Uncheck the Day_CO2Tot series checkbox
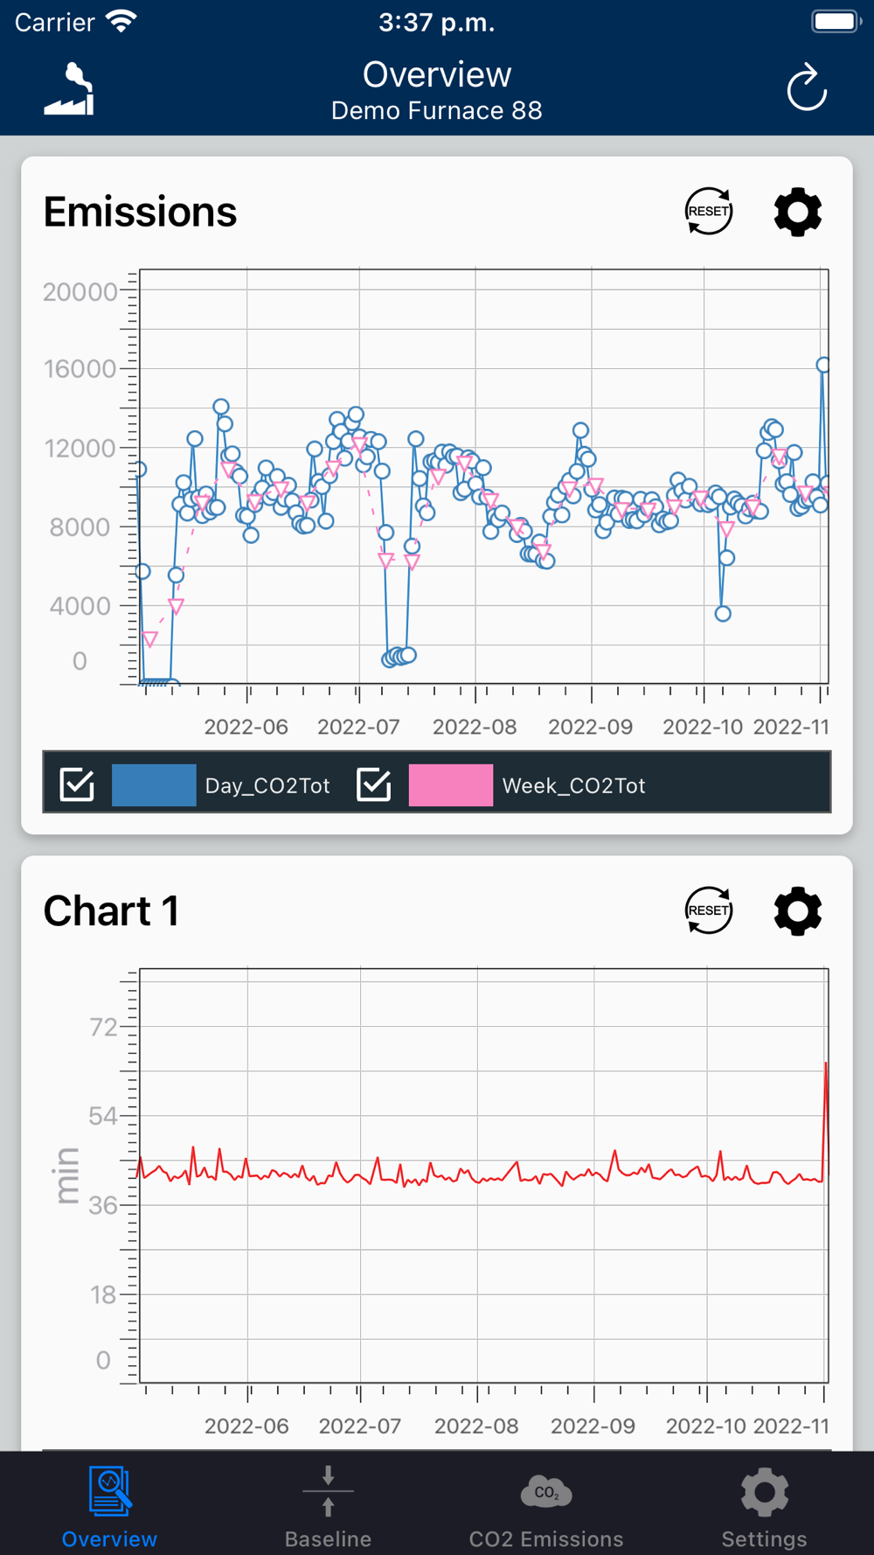 [x=77, y=784]
